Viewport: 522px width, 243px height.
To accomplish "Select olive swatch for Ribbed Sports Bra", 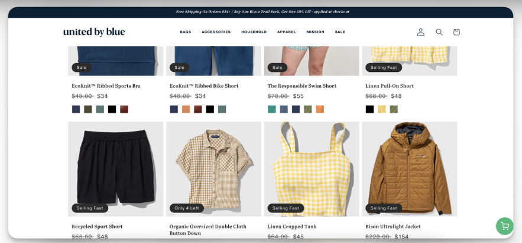I will point(88,109).
